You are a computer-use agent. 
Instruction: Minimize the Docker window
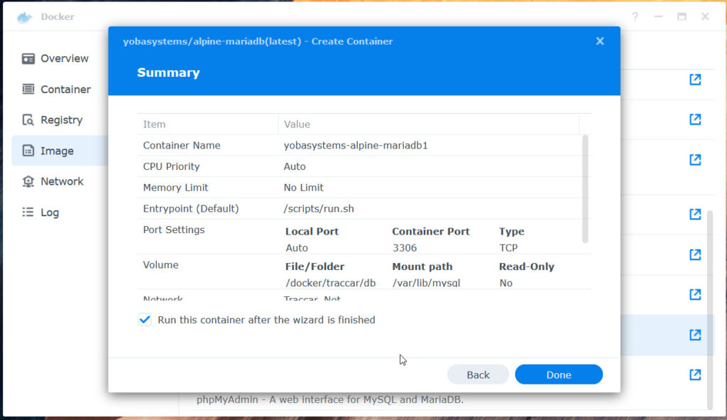click(658, 17)
